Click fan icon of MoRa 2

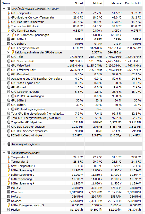point(8,188)
